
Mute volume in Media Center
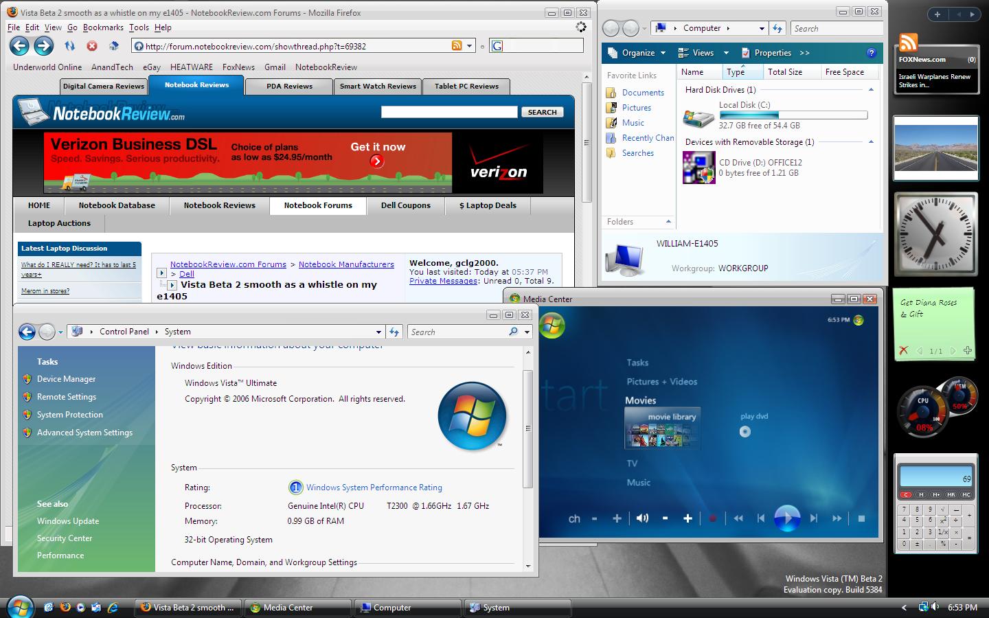tap(642, 518)
